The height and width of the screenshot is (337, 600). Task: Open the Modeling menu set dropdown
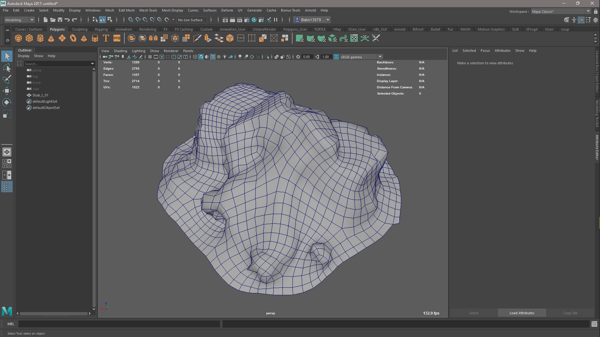coord(19,20)
